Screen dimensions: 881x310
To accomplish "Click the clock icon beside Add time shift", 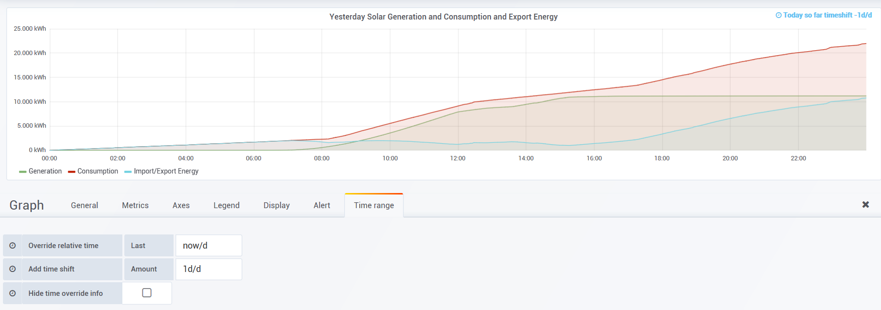I will coord(13,269).
